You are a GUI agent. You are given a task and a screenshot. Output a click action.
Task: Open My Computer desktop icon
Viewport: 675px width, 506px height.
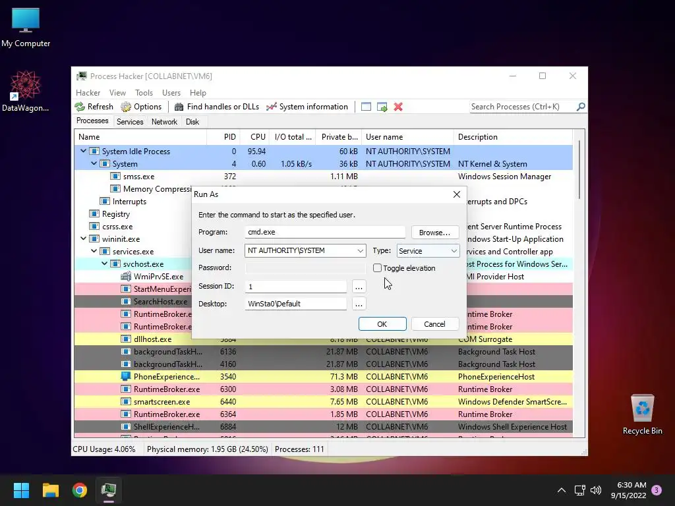tap(26, 26)
